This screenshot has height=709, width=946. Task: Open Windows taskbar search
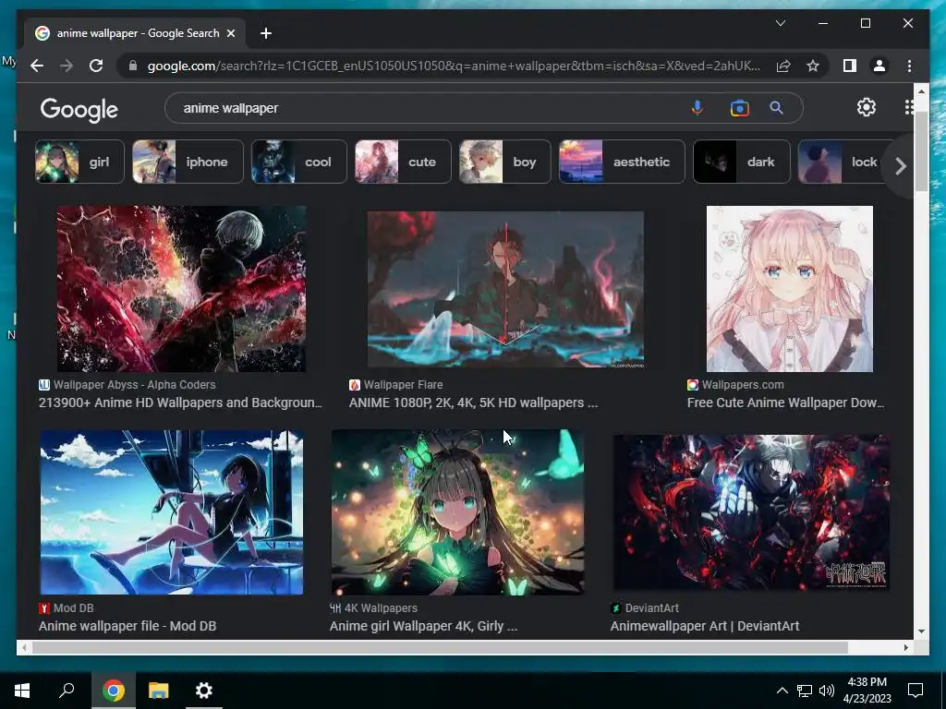pyautogui.click(x=67, y=691)
